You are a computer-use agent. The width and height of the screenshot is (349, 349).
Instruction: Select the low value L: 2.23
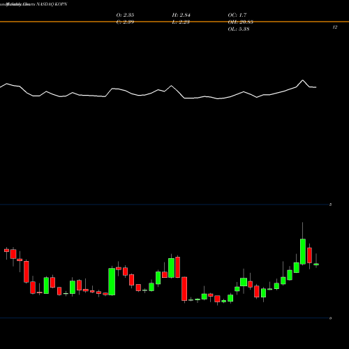[181, 22]
